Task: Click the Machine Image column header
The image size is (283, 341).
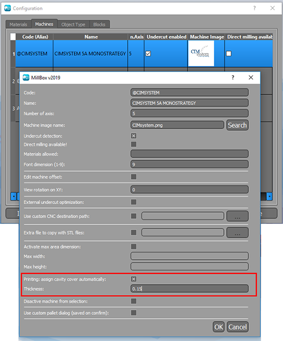Action: click(x=207, y=37)
